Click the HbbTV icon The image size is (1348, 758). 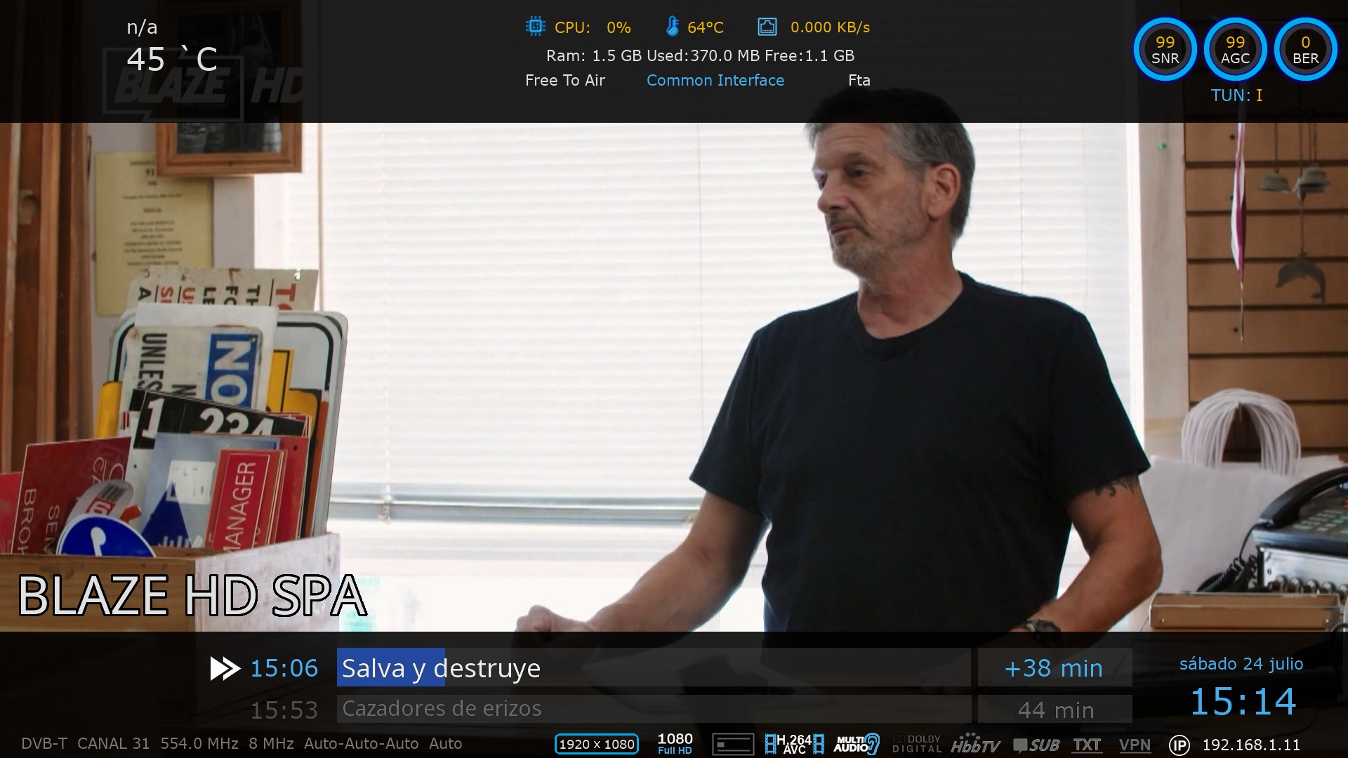click(x=975, y=745)
